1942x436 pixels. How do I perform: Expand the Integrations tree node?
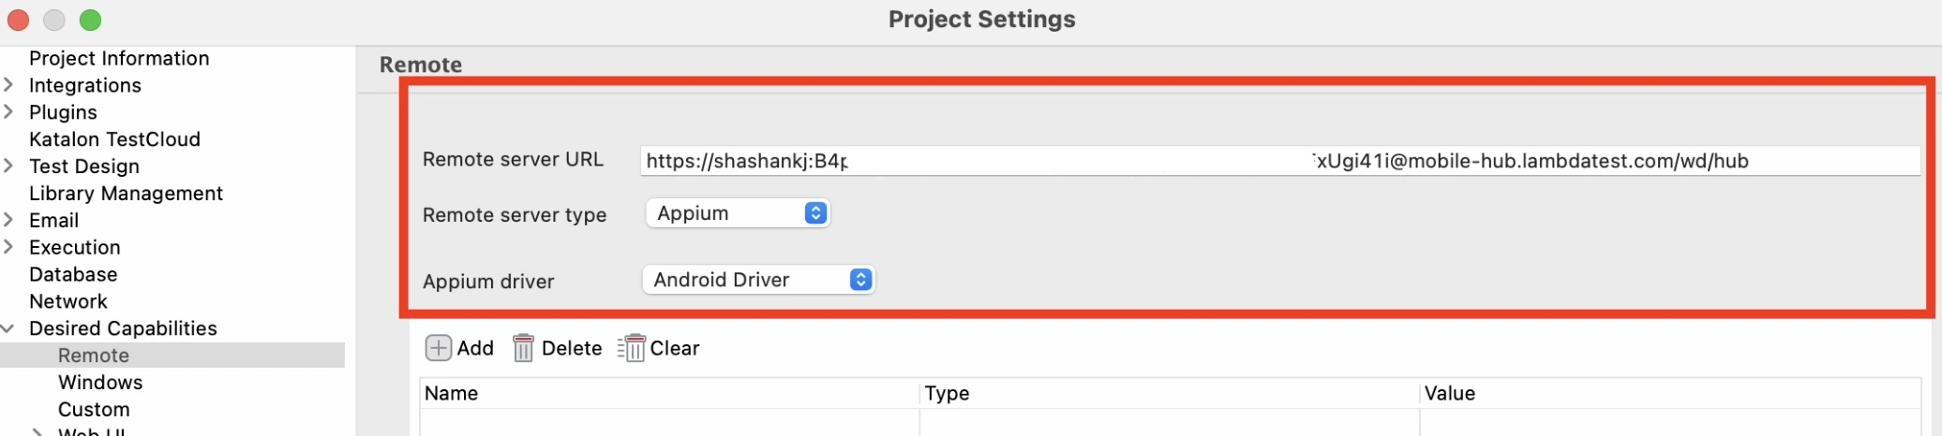click(8, 85)
